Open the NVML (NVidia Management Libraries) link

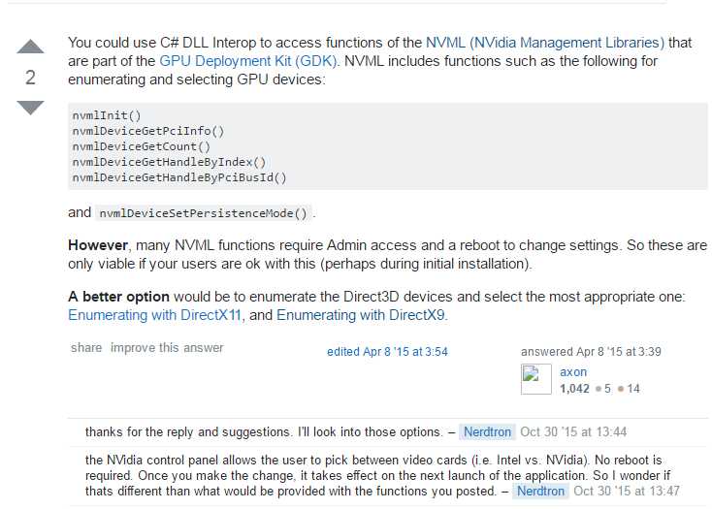click(545, 43)
